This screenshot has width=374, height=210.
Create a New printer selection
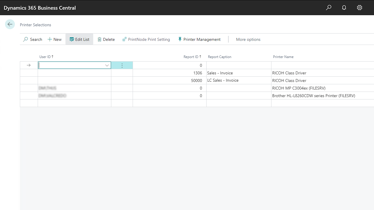[55, 39]
